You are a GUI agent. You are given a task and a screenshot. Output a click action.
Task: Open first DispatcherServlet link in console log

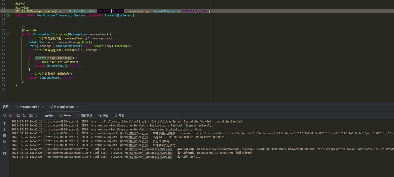coord(131,125)
